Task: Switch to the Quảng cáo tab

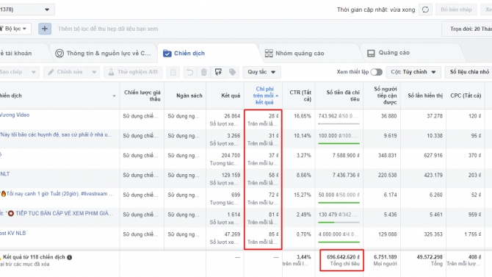Action: coord(394,53)
